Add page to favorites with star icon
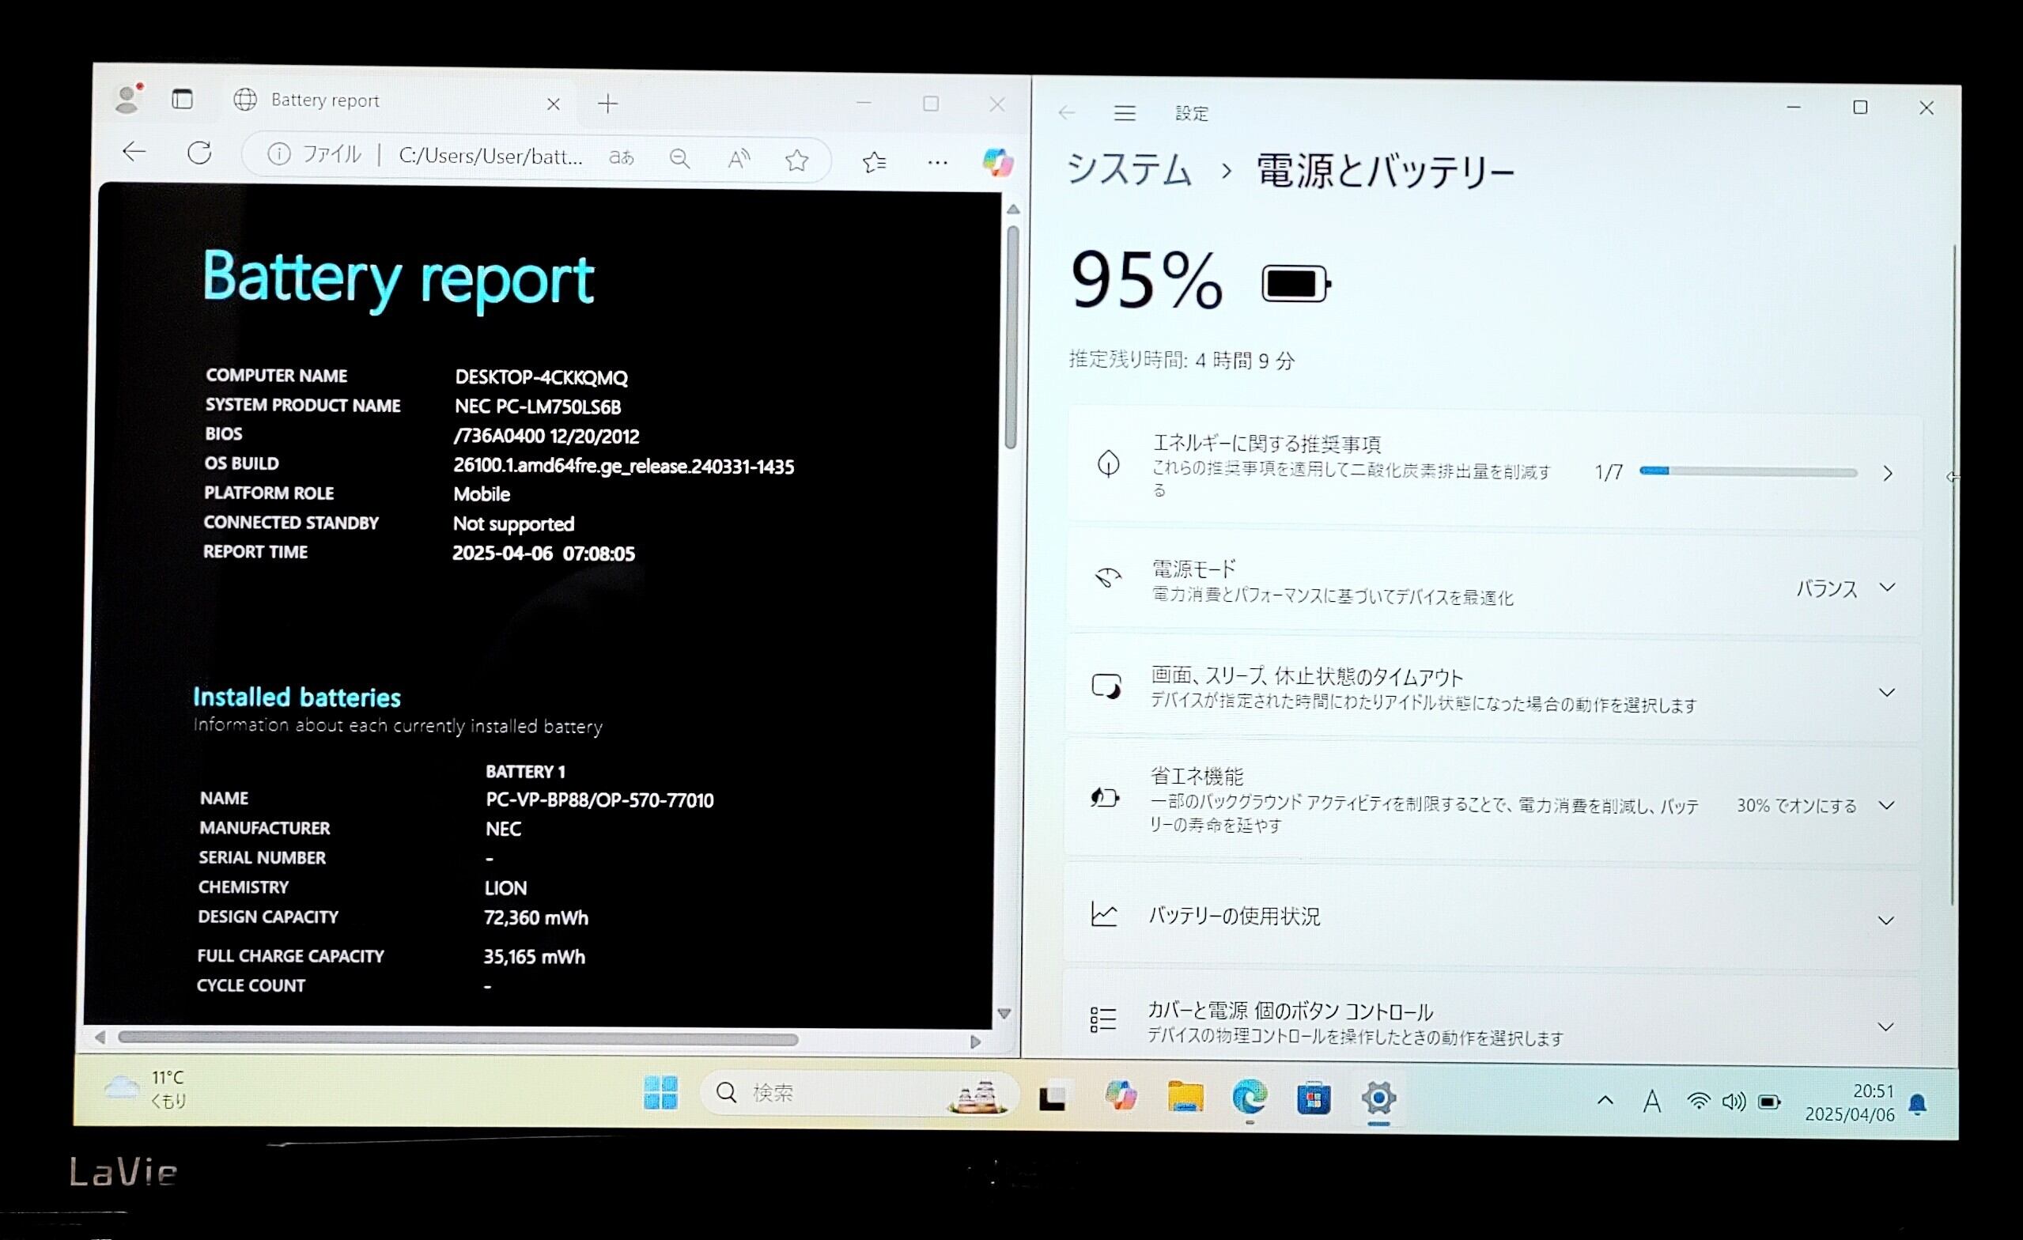This screenshot has height=1240, width=2023. tap(796, 160)
